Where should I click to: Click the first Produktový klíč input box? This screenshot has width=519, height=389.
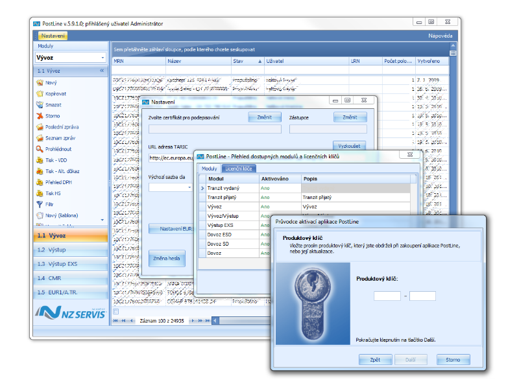(387, 296)
